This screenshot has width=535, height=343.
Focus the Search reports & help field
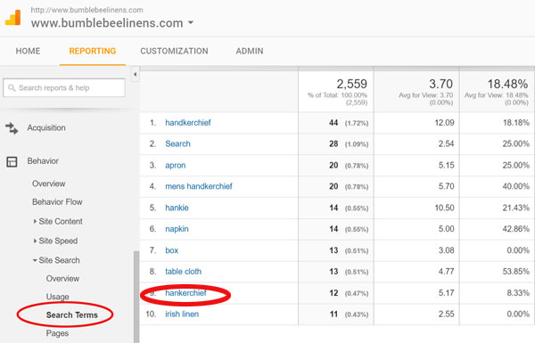coord(64,88)
